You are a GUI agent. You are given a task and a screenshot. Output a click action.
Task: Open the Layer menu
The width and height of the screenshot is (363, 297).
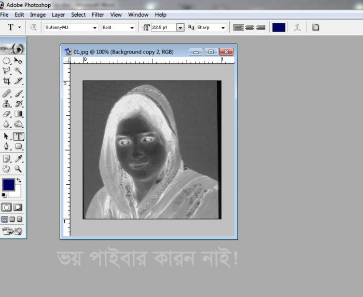(58, 15)
